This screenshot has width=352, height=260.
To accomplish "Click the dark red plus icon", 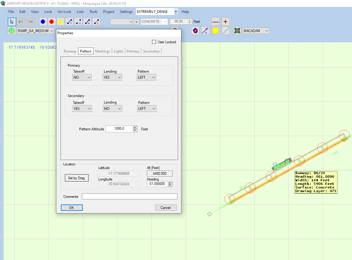I will pyautogui.click(x=225, y=22).
